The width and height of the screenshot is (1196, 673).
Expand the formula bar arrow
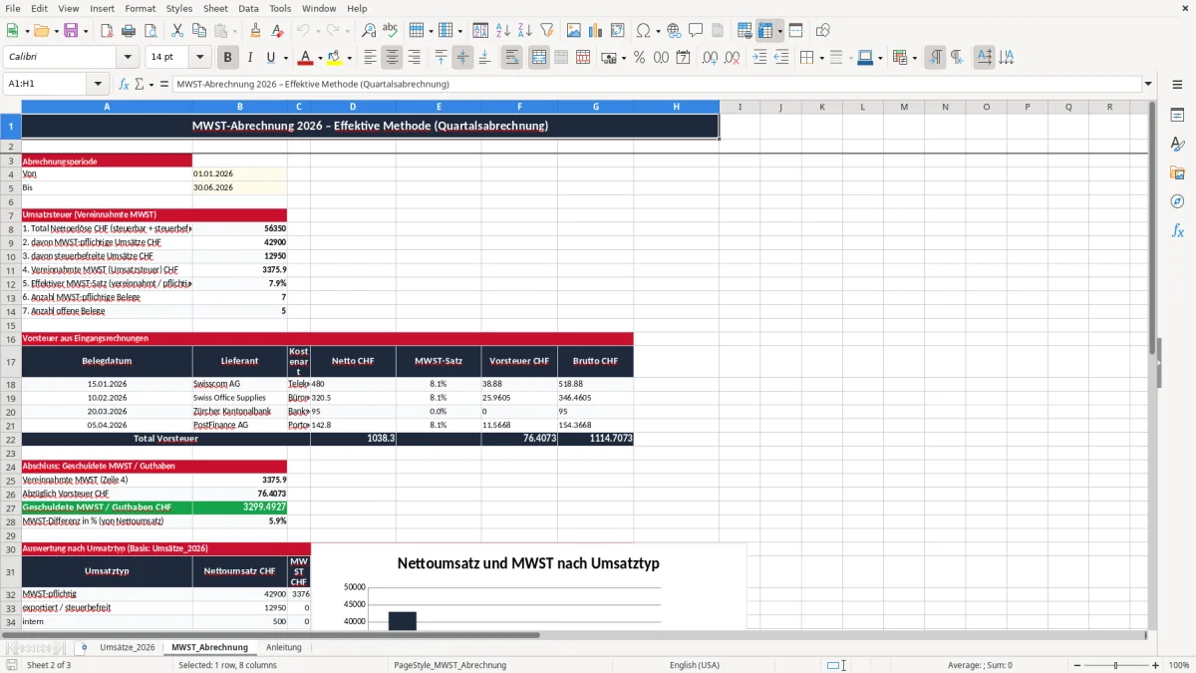(x=1149, y=84)
